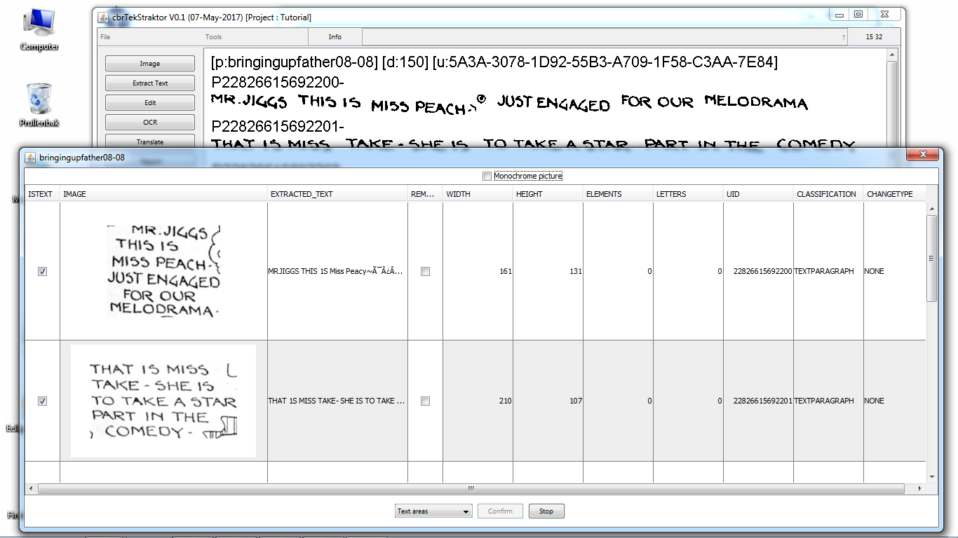Click the CHANGETYPE column header
Screen dimensions: 958x538
894,194
